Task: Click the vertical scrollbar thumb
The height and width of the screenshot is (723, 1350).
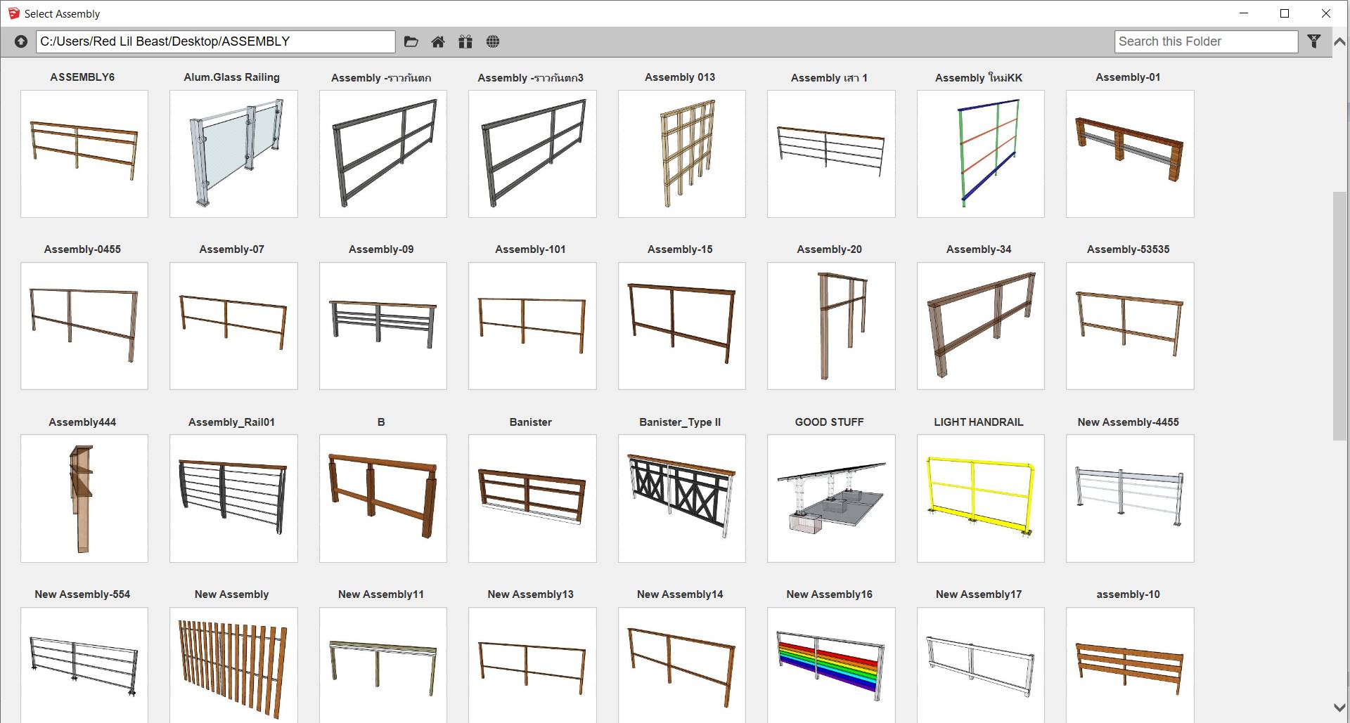Action: [x=1340, y=316]
